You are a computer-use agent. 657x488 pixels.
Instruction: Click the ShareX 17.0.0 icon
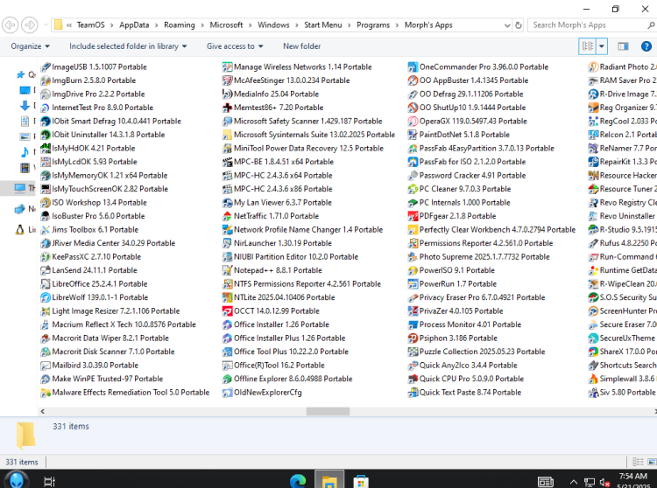tap(593, 352)
